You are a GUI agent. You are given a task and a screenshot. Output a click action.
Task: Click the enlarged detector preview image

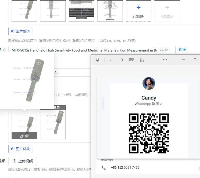tap(27, 80)
